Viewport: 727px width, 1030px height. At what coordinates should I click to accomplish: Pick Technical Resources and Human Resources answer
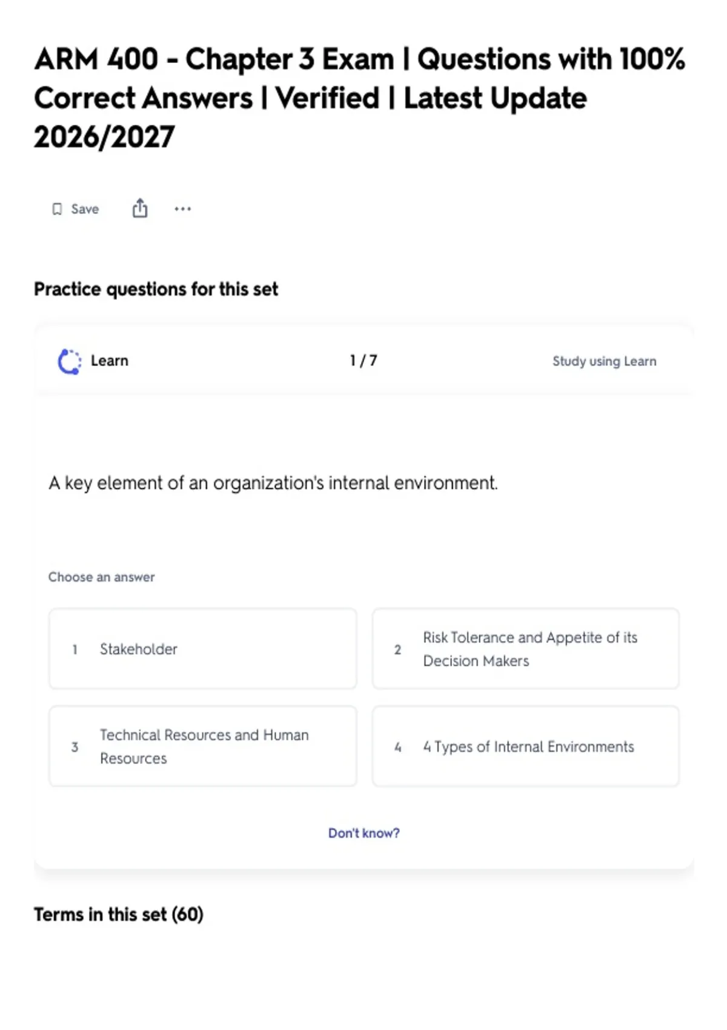[203, 746]
